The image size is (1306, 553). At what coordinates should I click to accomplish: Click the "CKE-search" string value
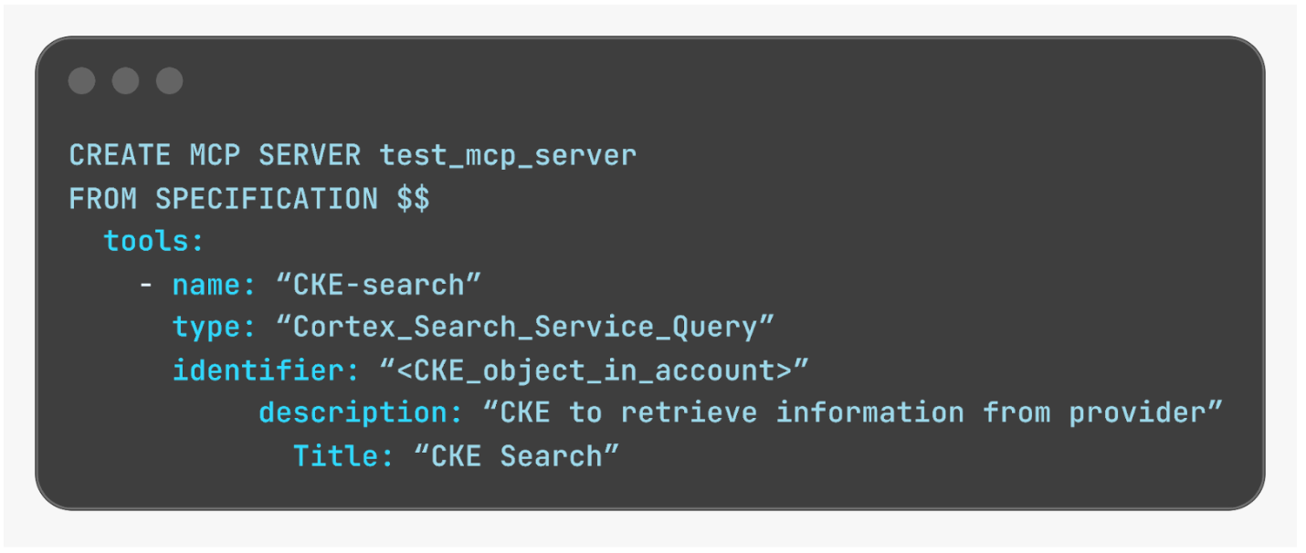(378, 285)
